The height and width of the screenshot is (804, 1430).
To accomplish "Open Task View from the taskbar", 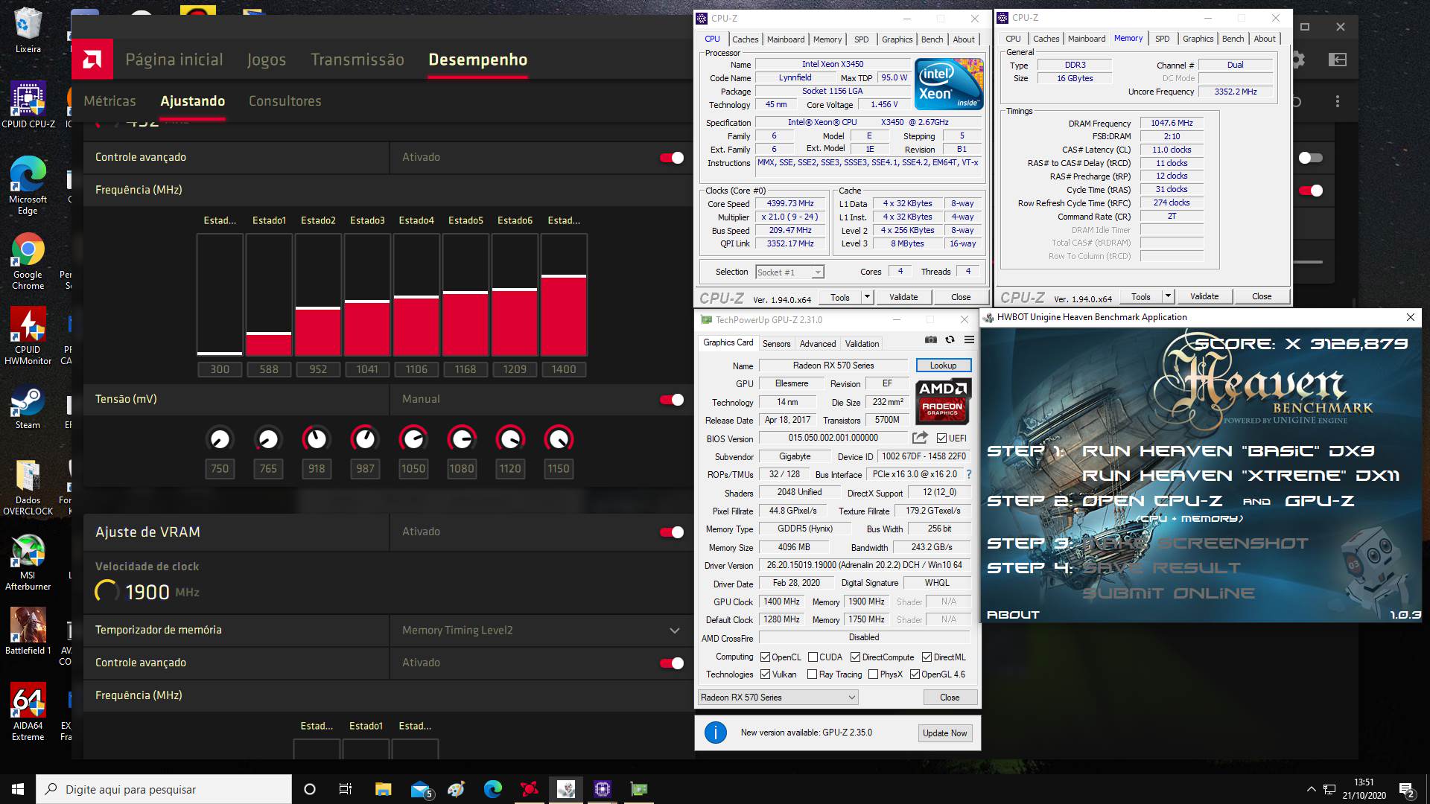I will (345, 789).
